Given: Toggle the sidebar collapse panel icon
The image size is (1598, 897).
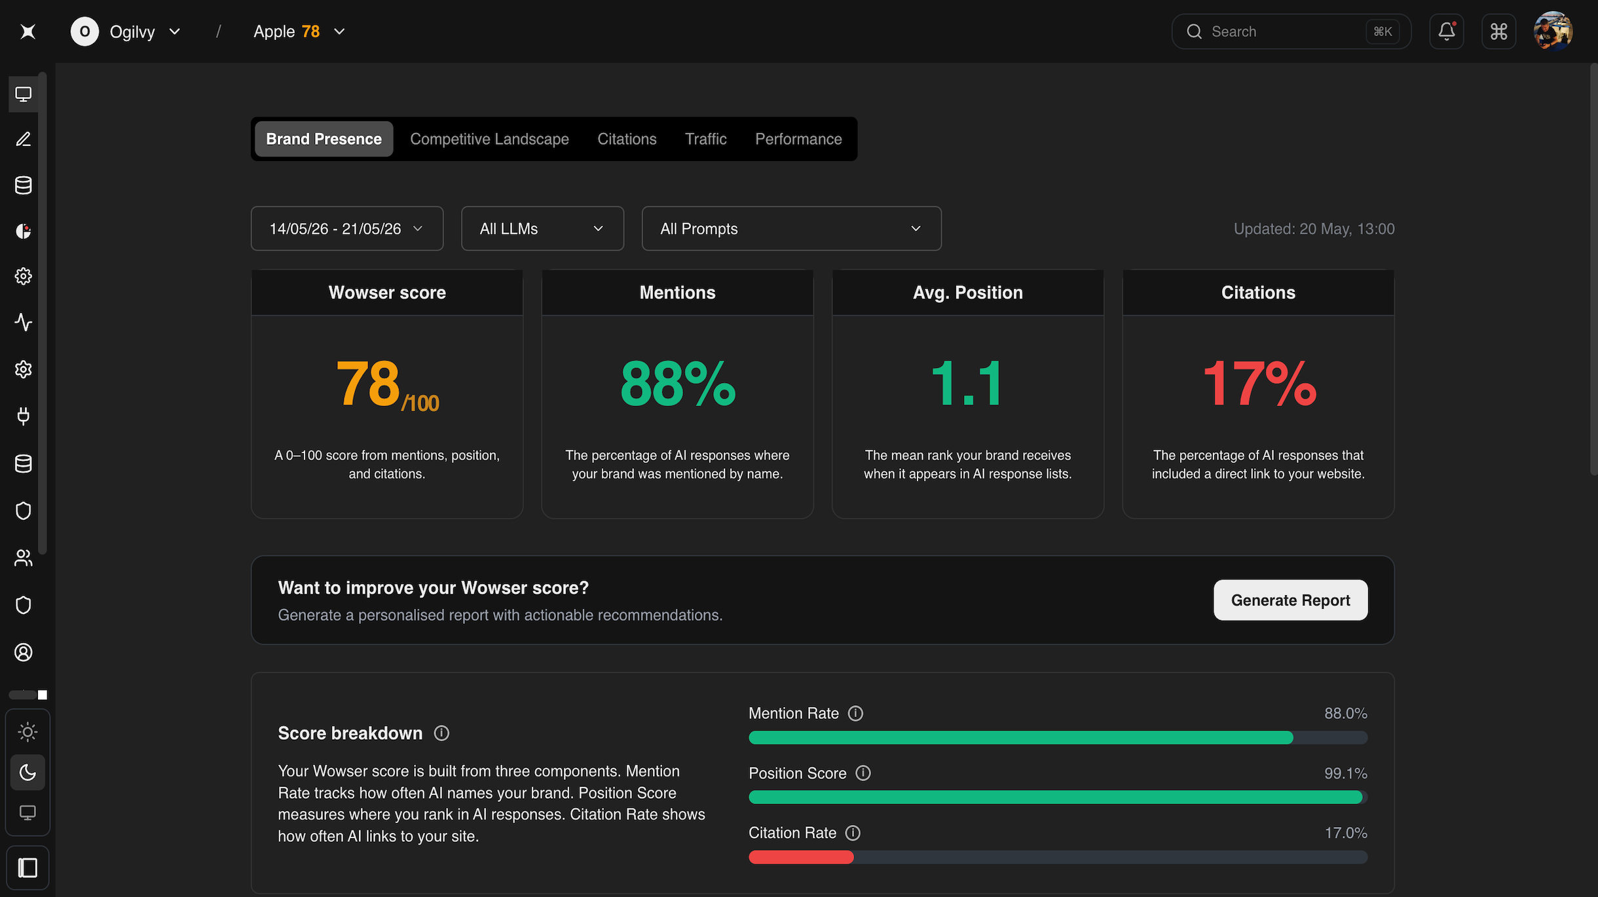Looking at the screenshot, I should point(28,868).
